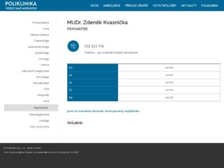Select Neurologie in the sidebar
The image size is (224, 168).
43,77
